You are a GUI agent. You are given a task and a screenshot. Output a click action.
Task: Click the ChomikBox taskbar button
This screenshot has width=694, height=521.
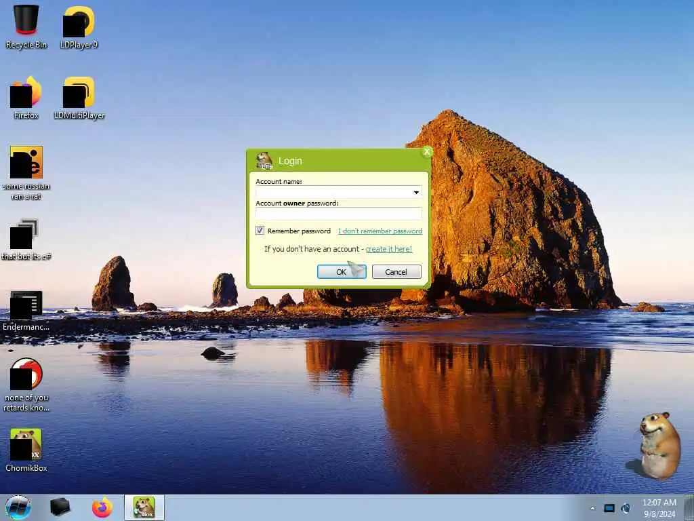[x=144, y=507]
